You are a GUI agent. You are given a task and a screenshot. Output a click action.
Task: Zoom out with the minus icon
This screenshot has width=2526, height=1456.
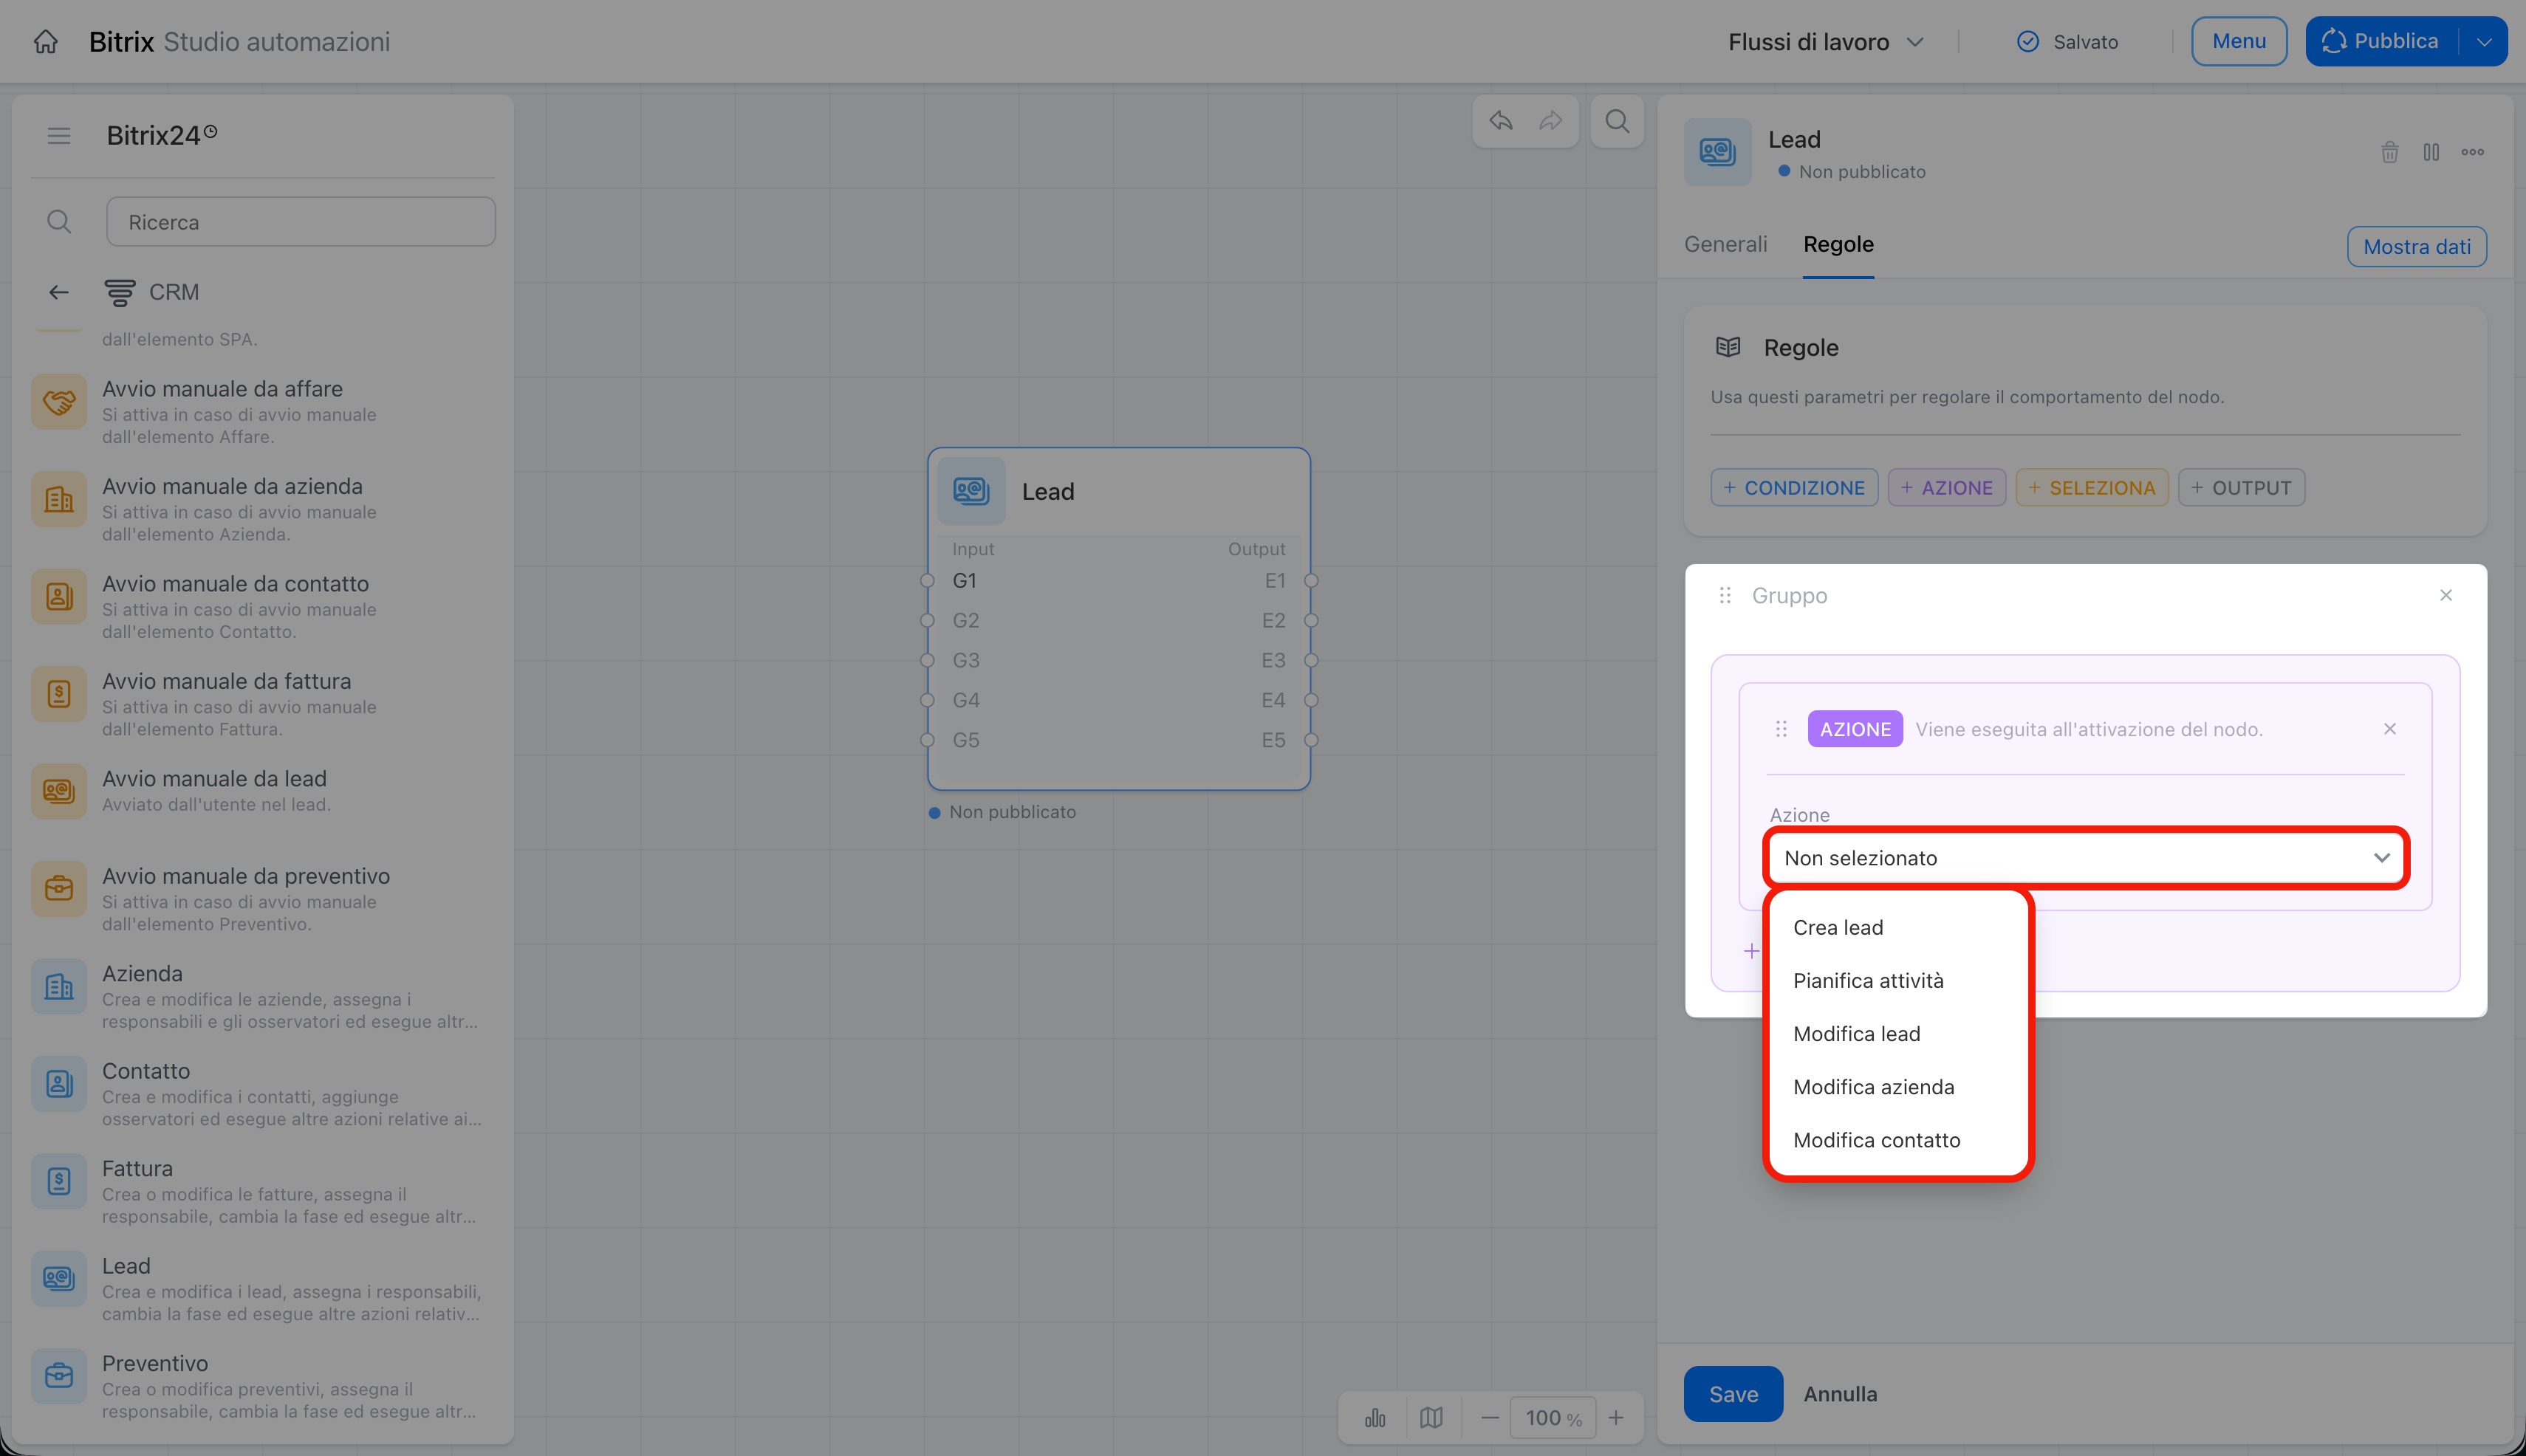[1490, 1418]
